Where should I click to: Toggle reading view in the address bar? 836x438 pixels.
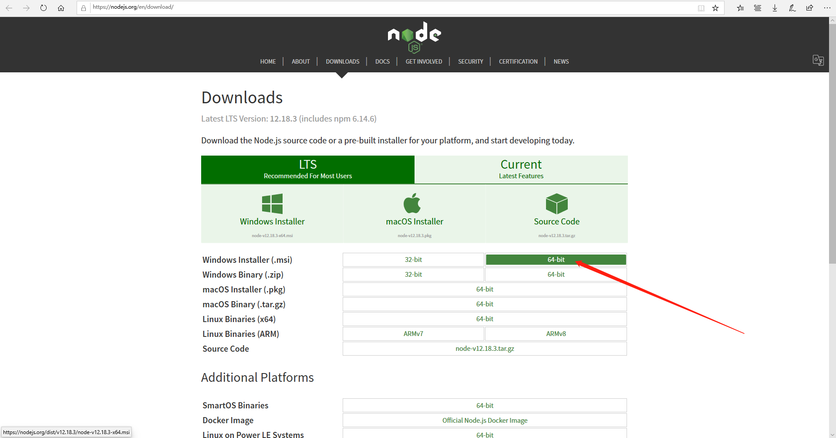click(x=701, y=7)
